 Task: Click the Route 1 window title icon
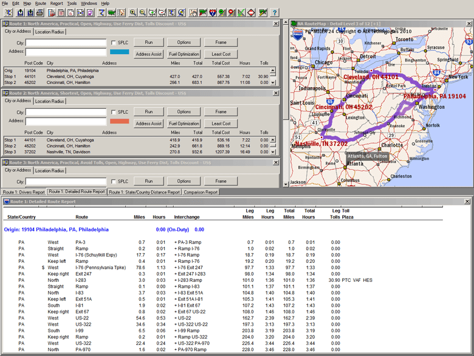pyautogui.click(x=5, y=24)
